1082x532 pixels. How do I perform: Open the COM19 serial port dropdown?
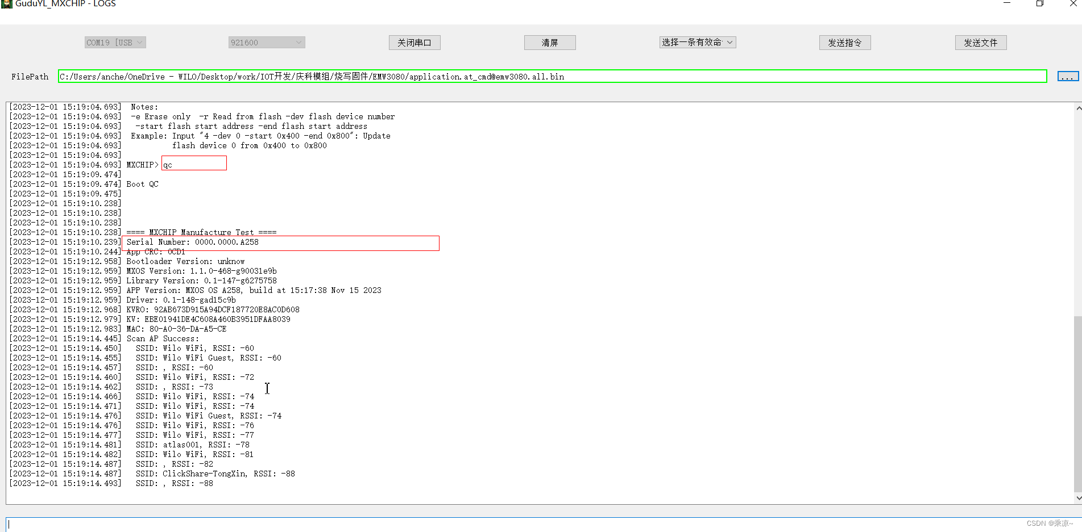point(115,43)
